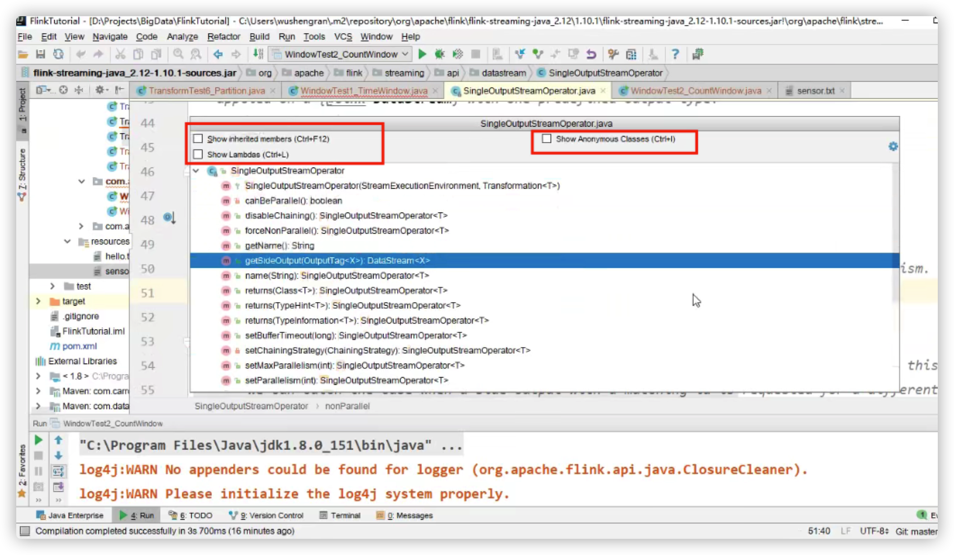This screenshot has width=954, height=555.
Task: Click the blue question mark Help icon
Action: pos(675,54)
